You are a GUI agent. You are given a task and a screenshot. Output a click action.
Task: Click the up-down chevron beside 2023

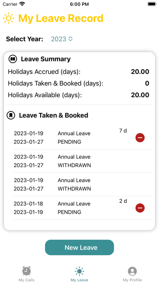71,39
